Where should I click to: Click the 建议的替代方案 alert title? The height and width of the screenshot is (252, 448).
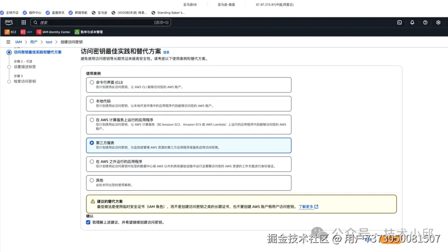110,201
